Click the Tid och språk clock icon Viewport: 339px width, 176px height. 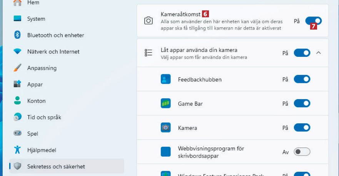point(17,117)
